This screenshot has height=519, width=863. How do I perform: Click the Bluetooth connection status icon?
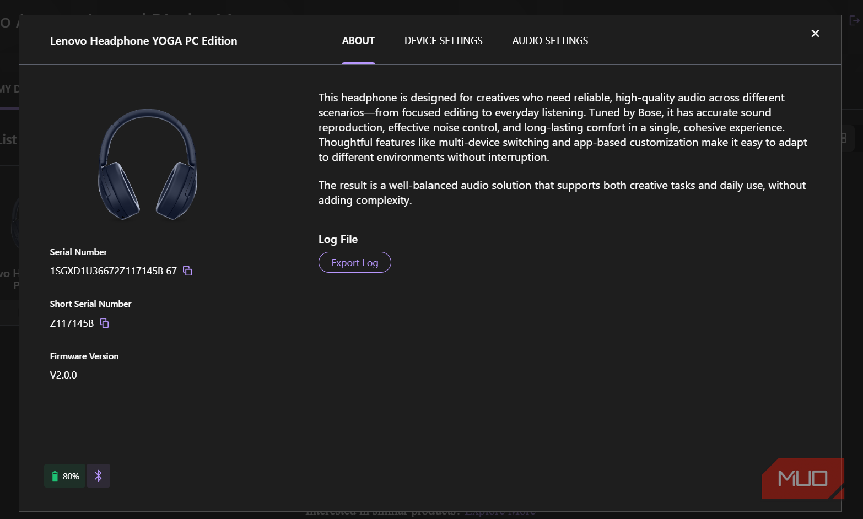point(98,476)
